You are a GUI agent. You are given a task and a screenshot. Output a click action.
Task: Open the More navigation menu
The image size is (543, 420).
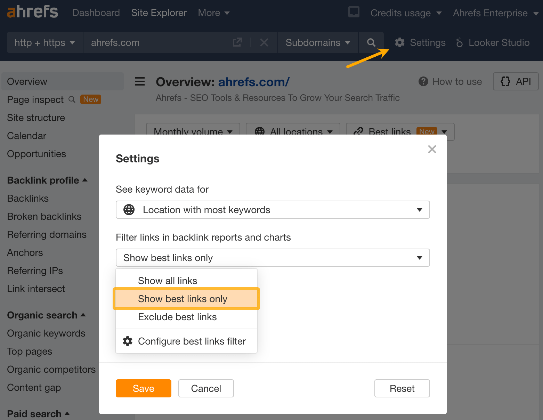213,13
